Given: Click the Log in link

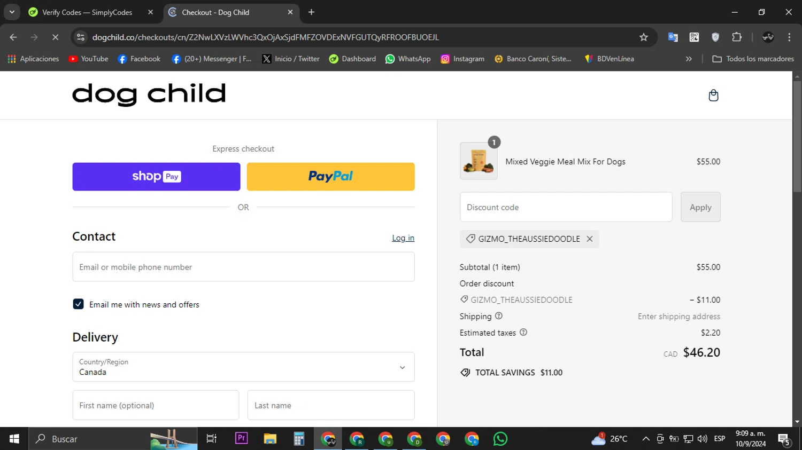Looking at the screenshot, I should pos(403,238).
